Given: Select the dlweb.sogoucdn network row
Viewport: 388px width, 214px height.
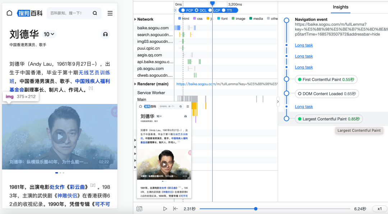Looking at the screenshot, I should (x=205, y=75).
